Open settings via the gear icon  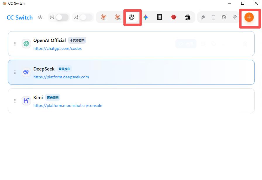pos(40,17)
